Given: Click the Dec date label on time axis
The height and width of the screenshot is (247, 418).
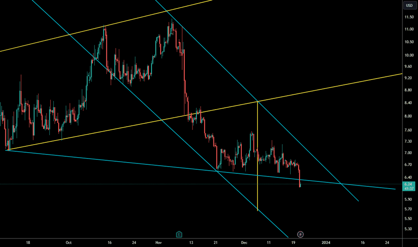Looking at the screenshot, I should tap(244, 243).
